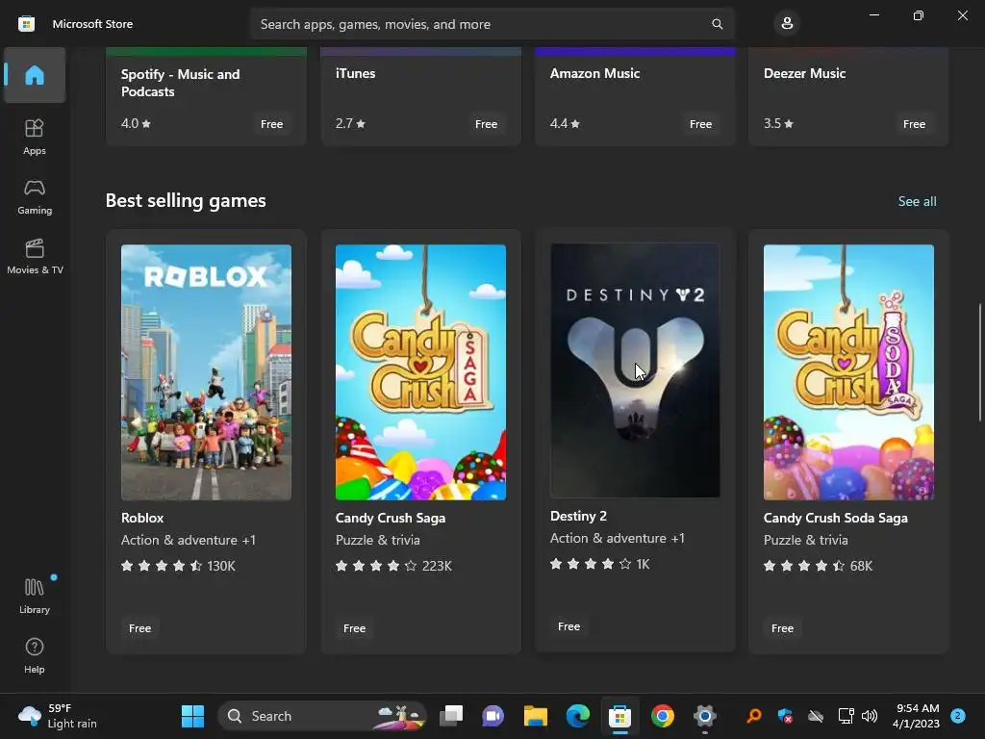The height and width of the screenshot is (739, 985).
Task: Click the orange magnifier tray icon
Action: pos(753,716)
